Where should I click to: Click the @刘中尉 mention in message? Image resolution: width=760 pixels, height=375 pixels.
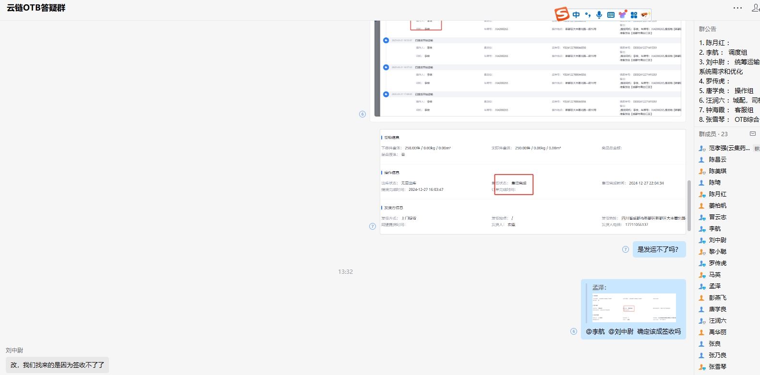pyautogui.click(x=621, y=331)
